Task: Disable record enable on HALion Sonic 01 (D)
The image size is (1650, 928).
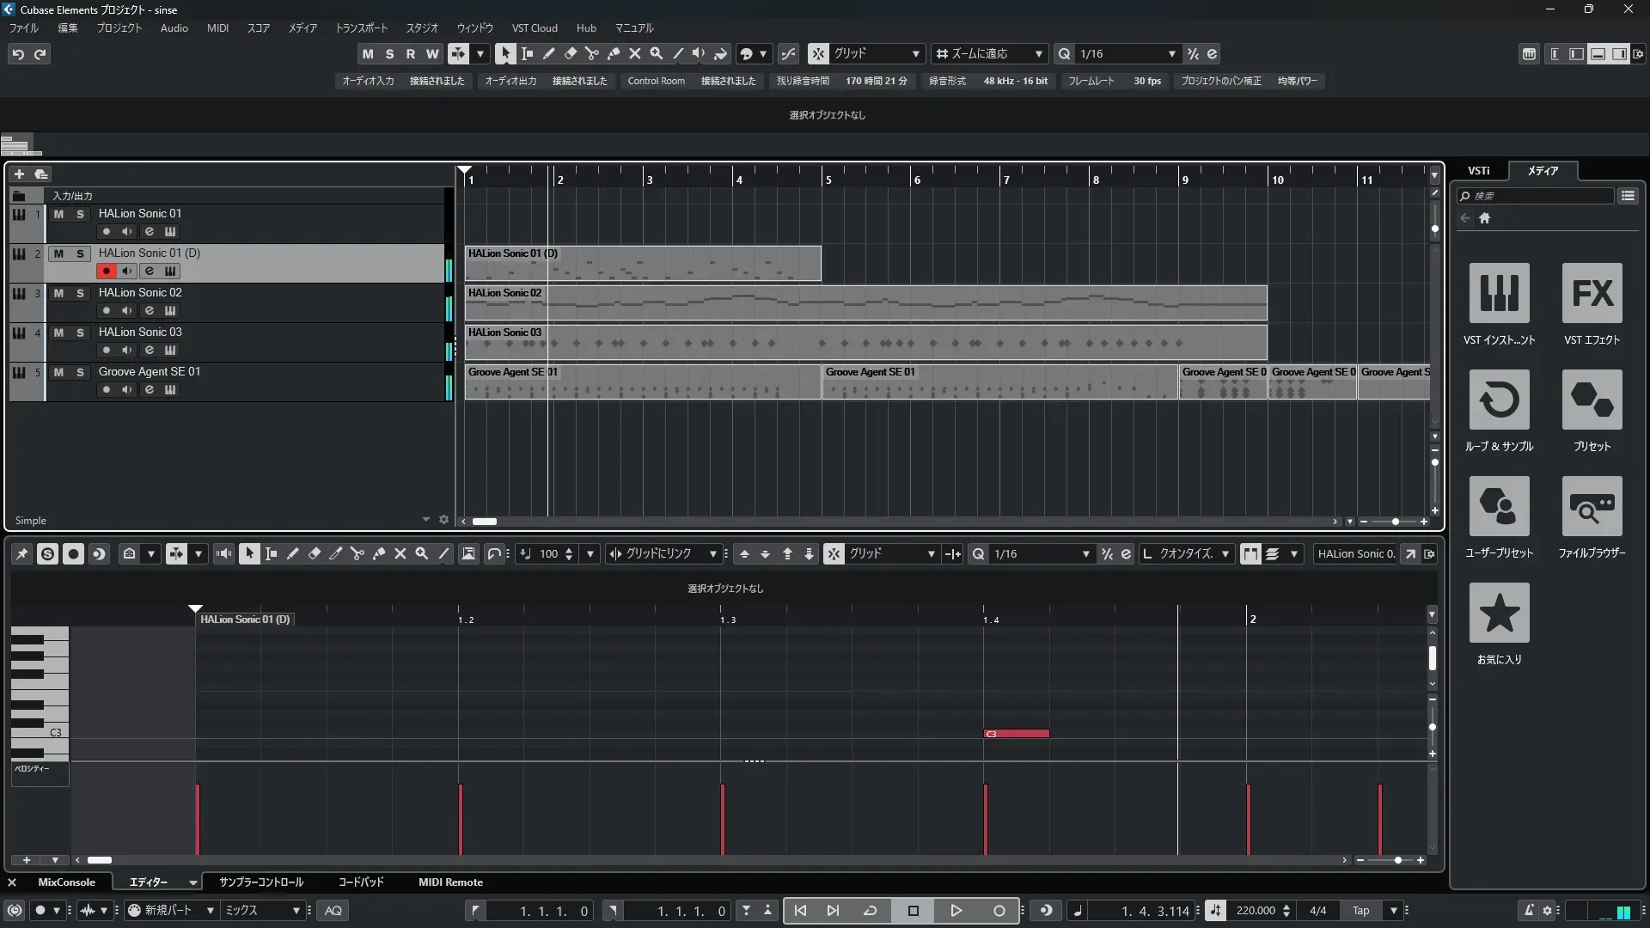Action: (106, 271)
